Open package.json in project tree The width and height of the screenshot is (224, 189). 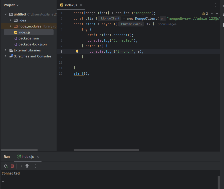click(29, 38)
